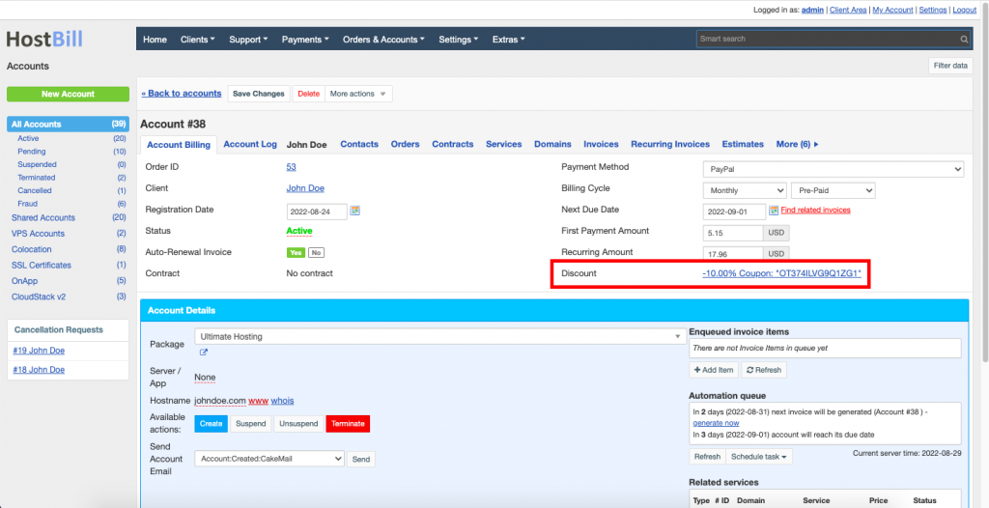Image resolution: width=989 pixels, height=508 pixels.
Task: Switch to the Recurring Invoices tab
Action: click(x=670, y=144)
